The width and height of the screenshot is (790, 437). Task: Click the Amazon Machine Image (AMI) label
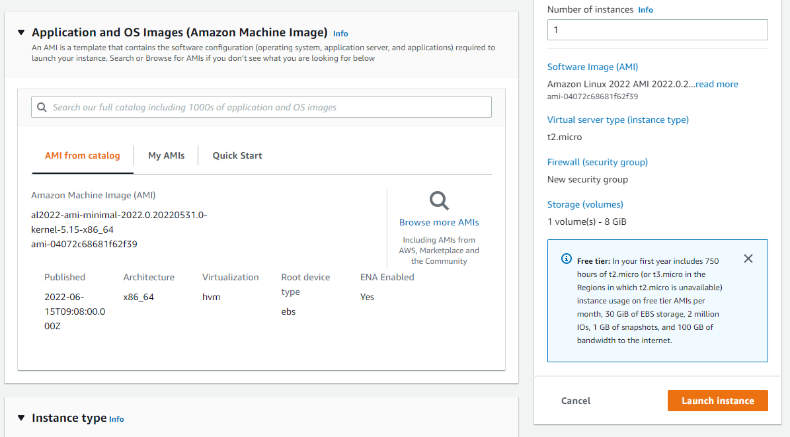[93, 195]
